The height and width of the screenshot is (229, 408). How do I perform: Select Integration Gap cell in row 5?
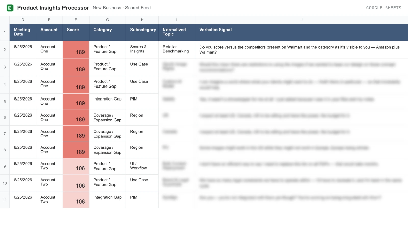click(x=108, y=101)
